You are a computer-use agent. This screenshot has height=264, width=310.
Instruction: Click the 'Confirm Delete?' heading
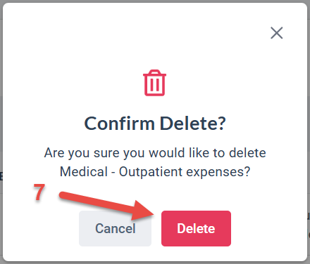pos(155,124)
